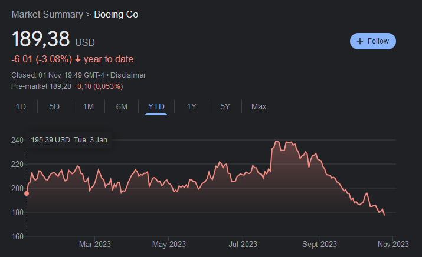This screenshot has width=422, height=257.
Task: Open the Disclaimer link
Action: point(128,75)
